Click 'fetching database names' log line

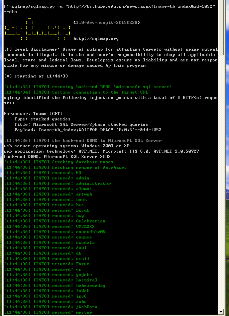[x=59, y=162]
